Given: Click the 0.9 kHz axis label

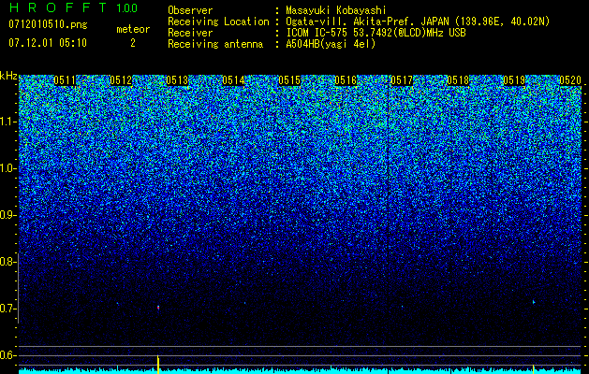Looking at the screenshot, I should click(x=7, y=215).
